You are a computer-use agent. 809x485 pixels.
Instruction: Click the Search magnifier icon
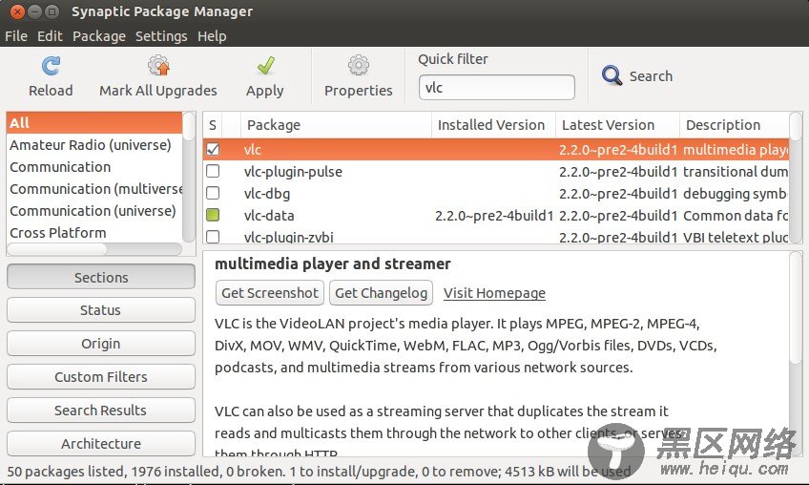pos(612,75)
